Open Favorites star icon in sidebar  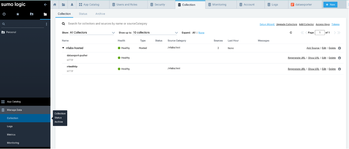(18, 14)
